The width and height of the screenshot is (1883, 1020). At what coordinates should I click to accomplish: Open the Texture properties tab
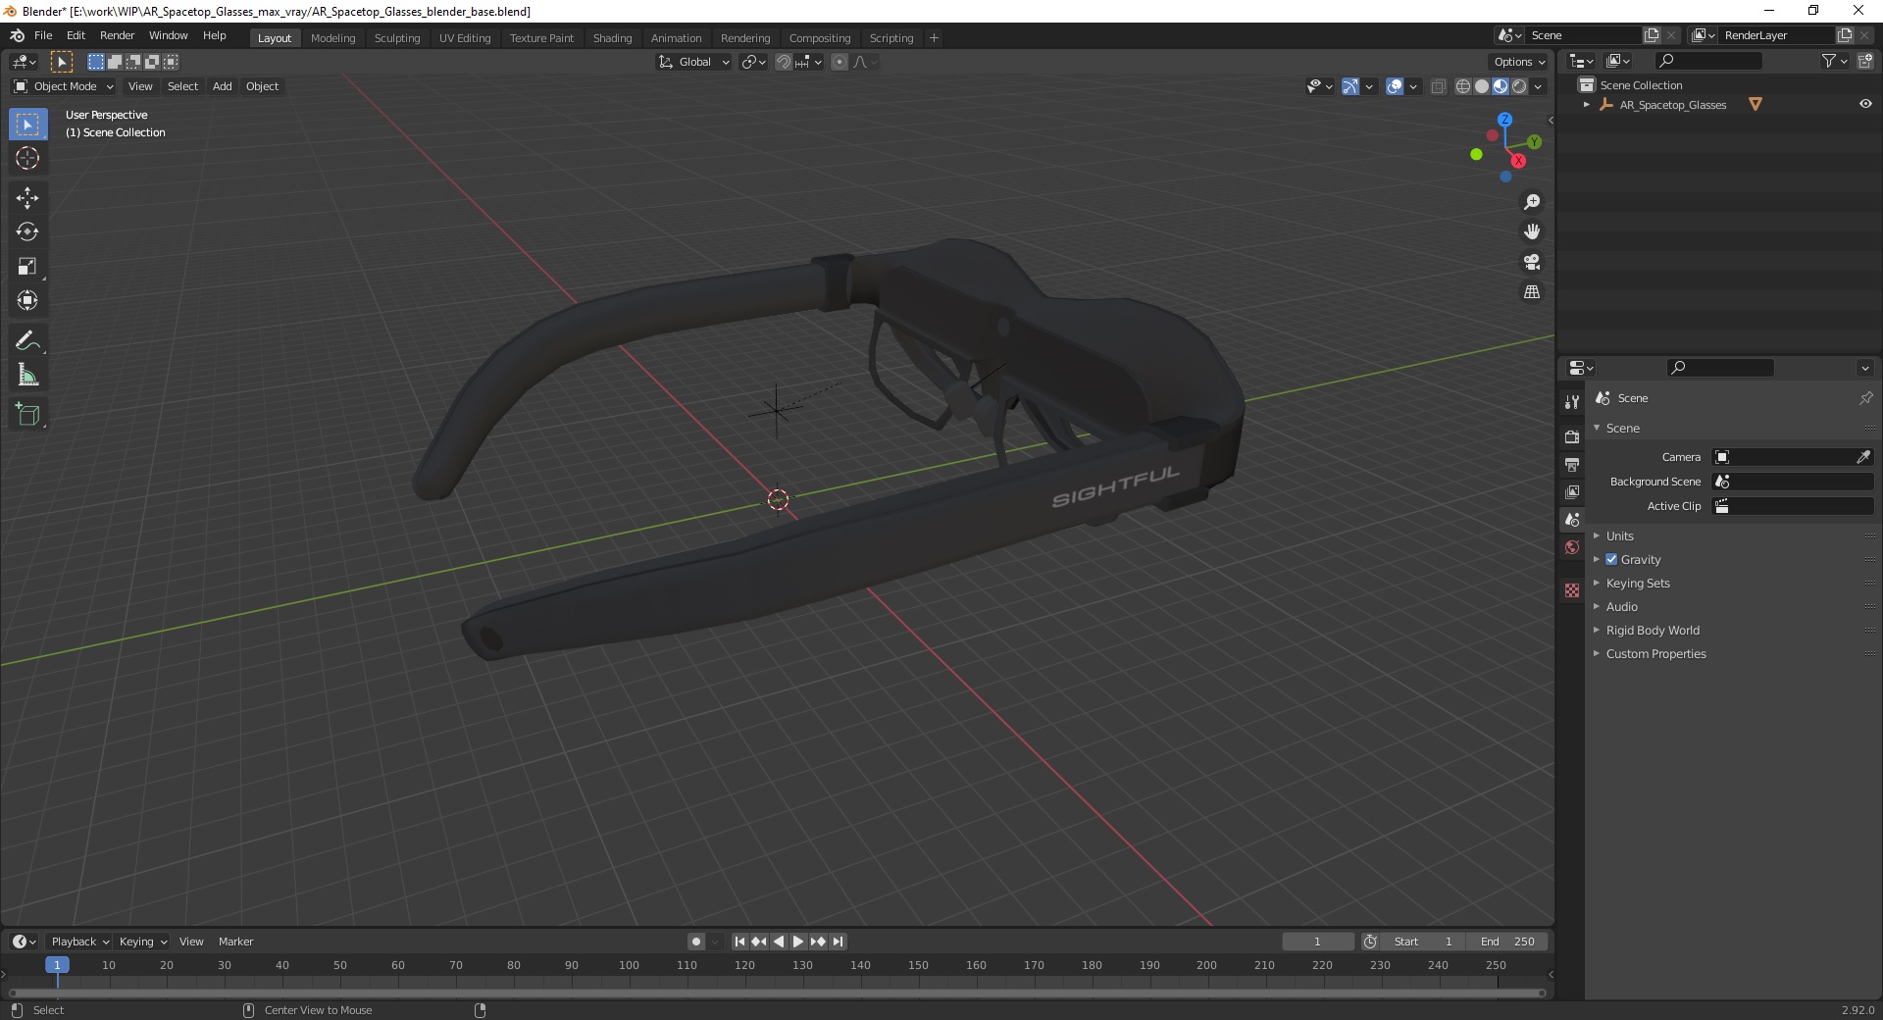point(1572,590)
